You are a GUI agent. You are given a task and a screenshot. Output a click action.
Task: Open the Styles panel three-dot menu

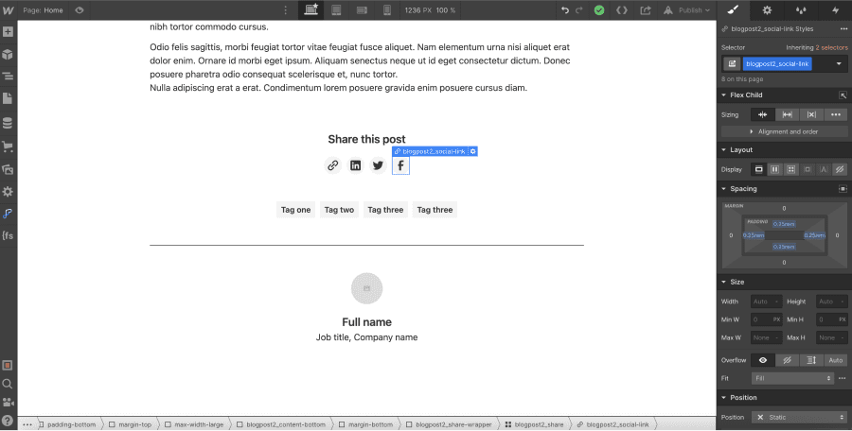coord(843,28)
